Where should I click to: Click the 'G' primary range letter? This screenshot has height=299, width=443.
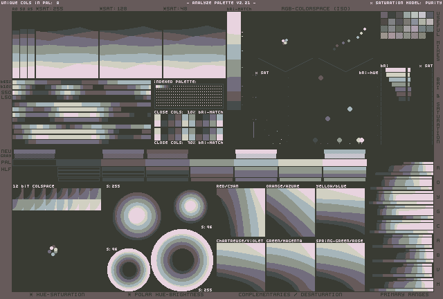click(438, 211)
